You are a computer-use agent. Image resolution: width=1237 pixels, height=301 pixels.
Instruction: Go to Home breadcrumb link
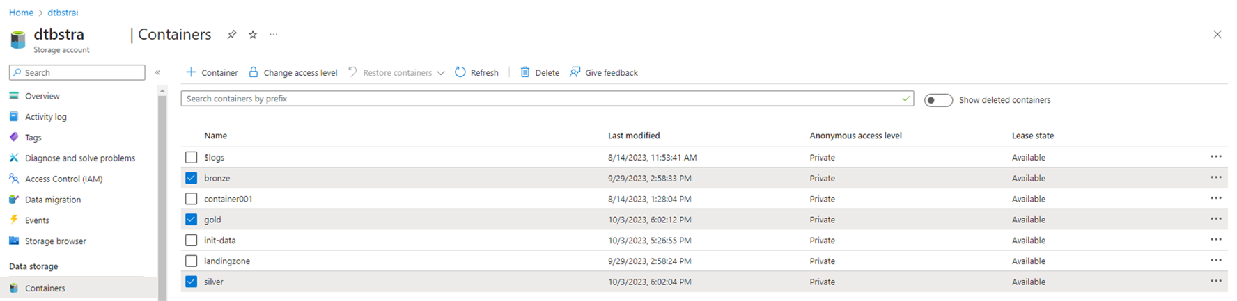pyautogui.click(x=21, y=13)
